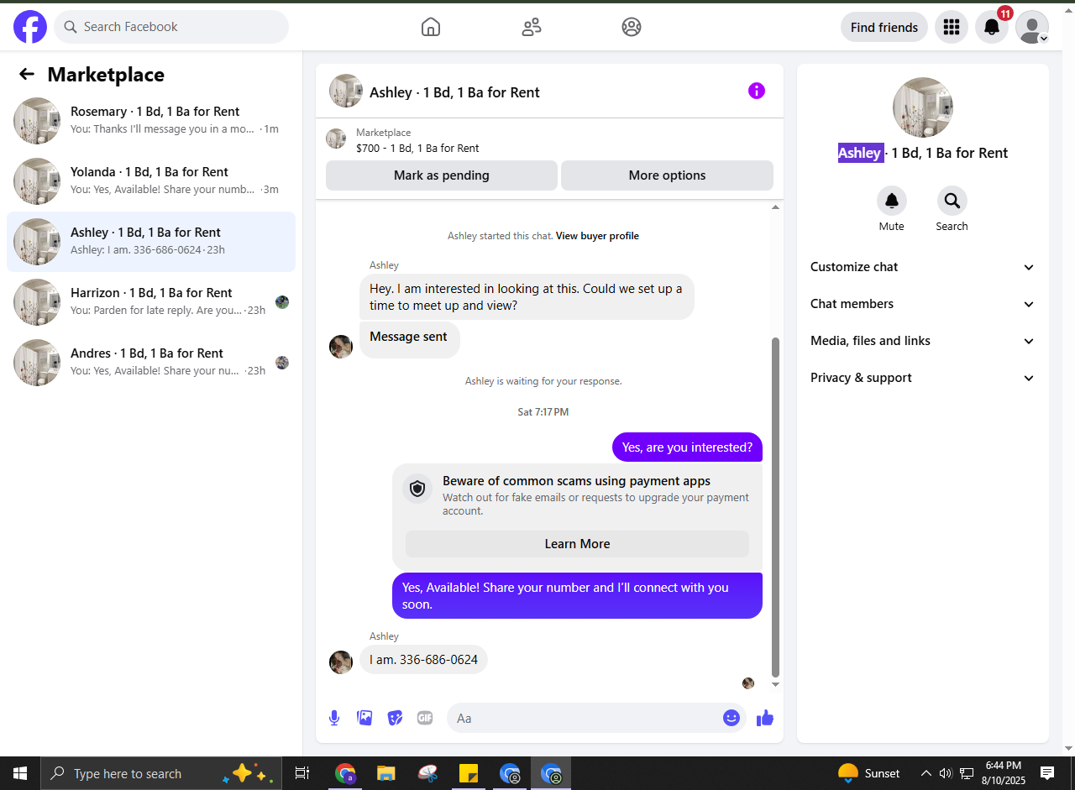Screen dimensions: 1075x790
Task: Expand Customize chat section
Action: [x=923, y=267]
